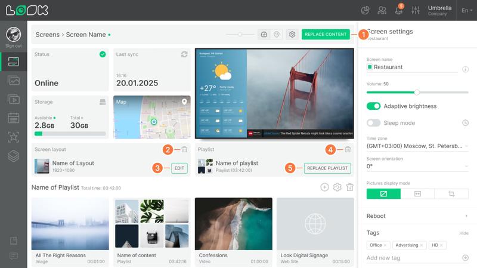
Task: Click the Add new tag input field
Action: pos(413,258)
